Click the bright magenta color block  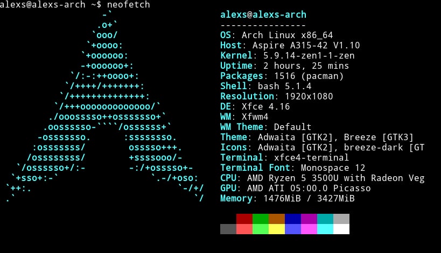pyautogui.click(x=309, y=229)
